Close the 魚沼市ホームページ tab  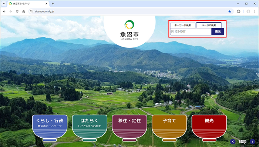pyautogui.click(x=46, y=4)
